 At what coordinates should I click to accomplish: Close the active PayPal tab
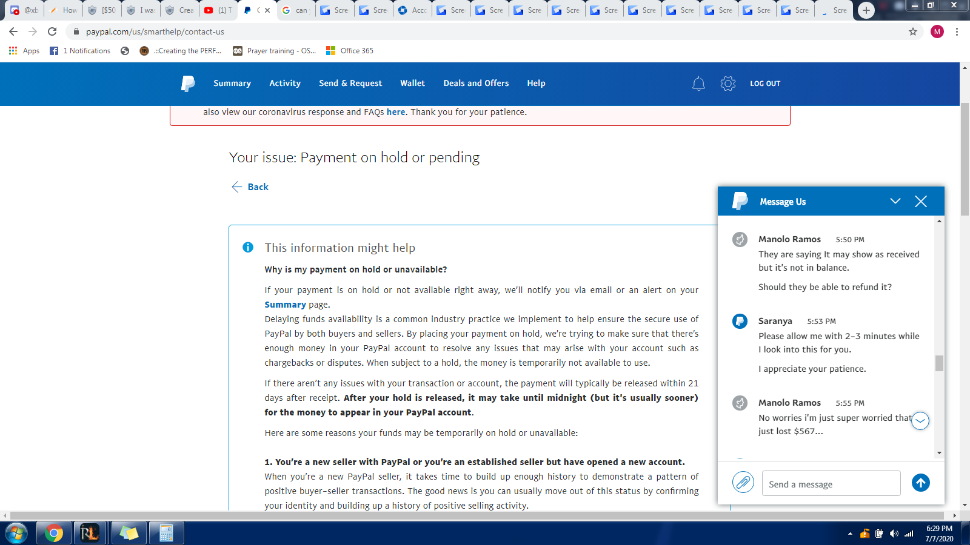(267, 10)
